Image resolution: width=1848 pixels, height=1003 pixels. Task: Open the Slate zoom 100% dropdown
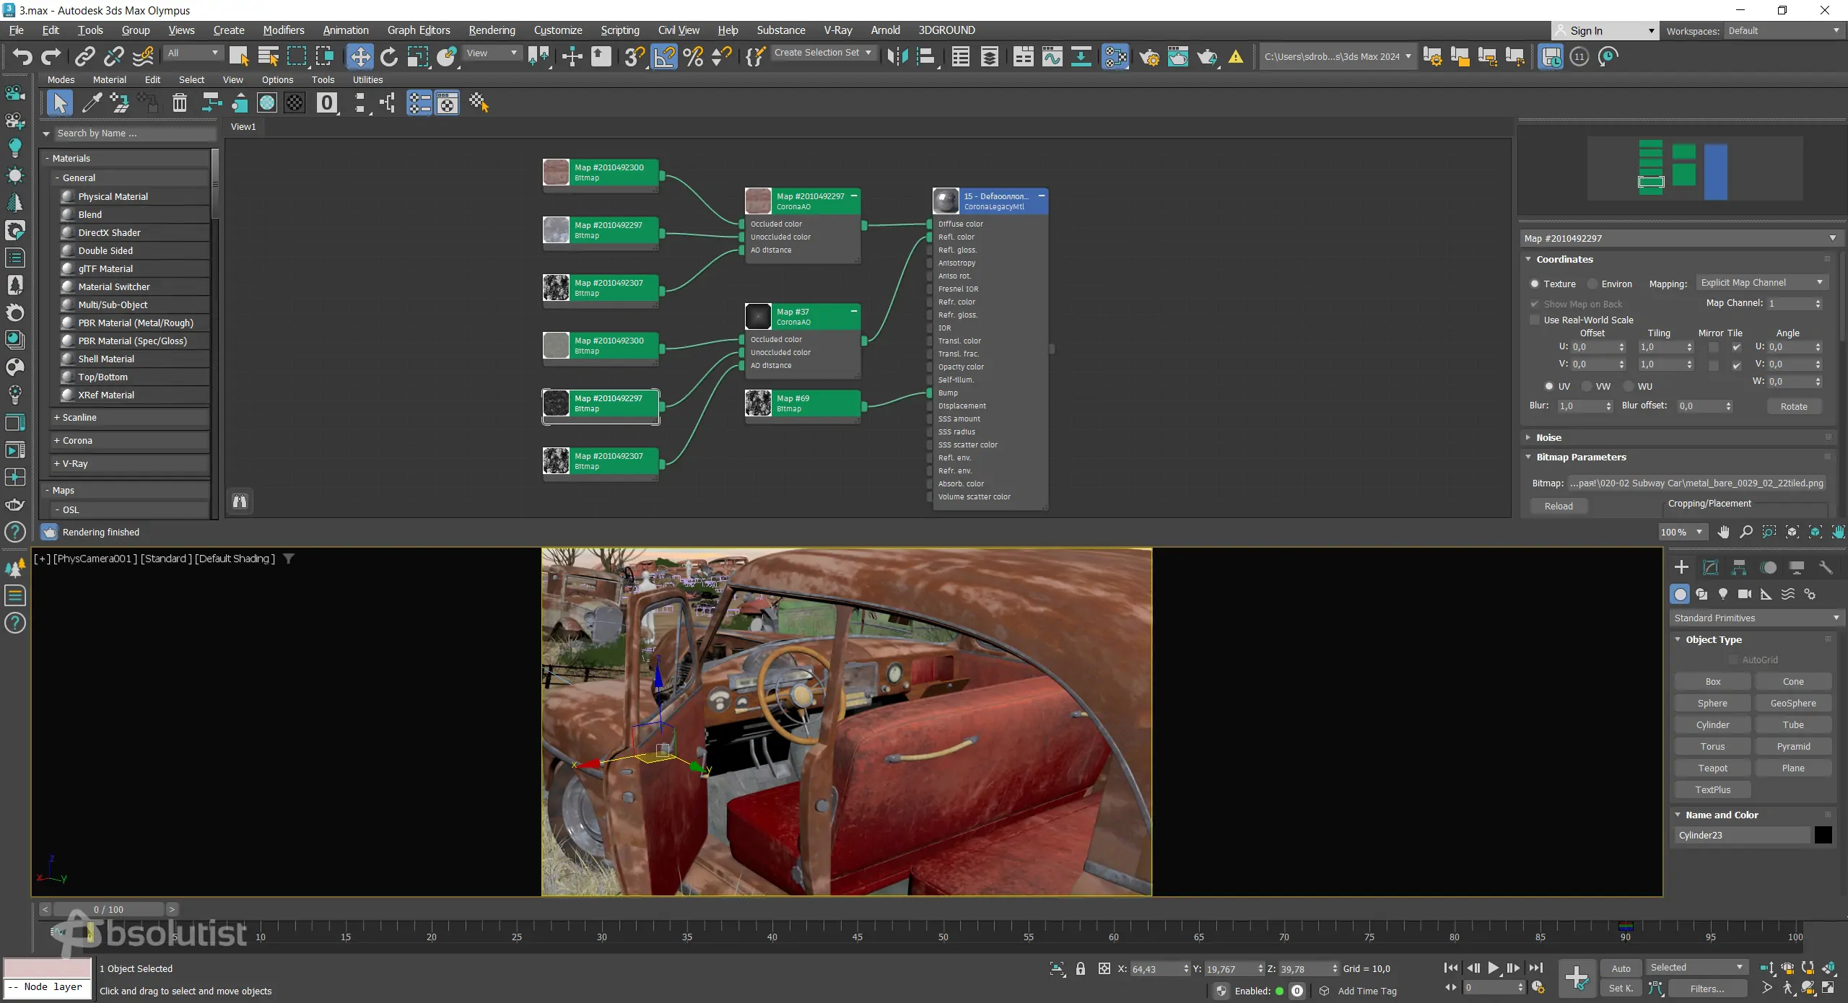1682,533
